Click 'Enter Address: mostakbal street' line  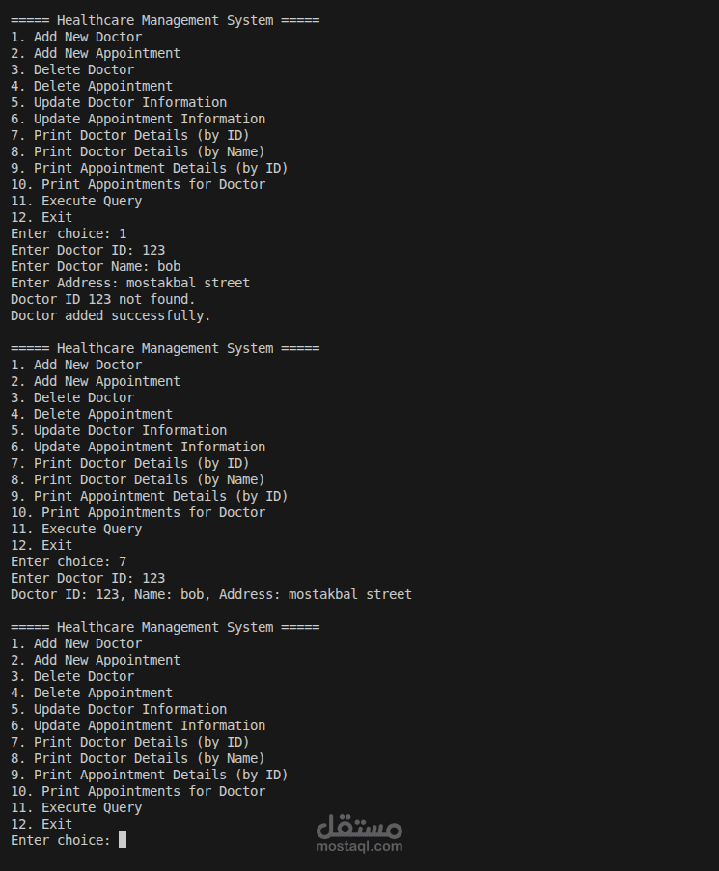pos(129,283)
